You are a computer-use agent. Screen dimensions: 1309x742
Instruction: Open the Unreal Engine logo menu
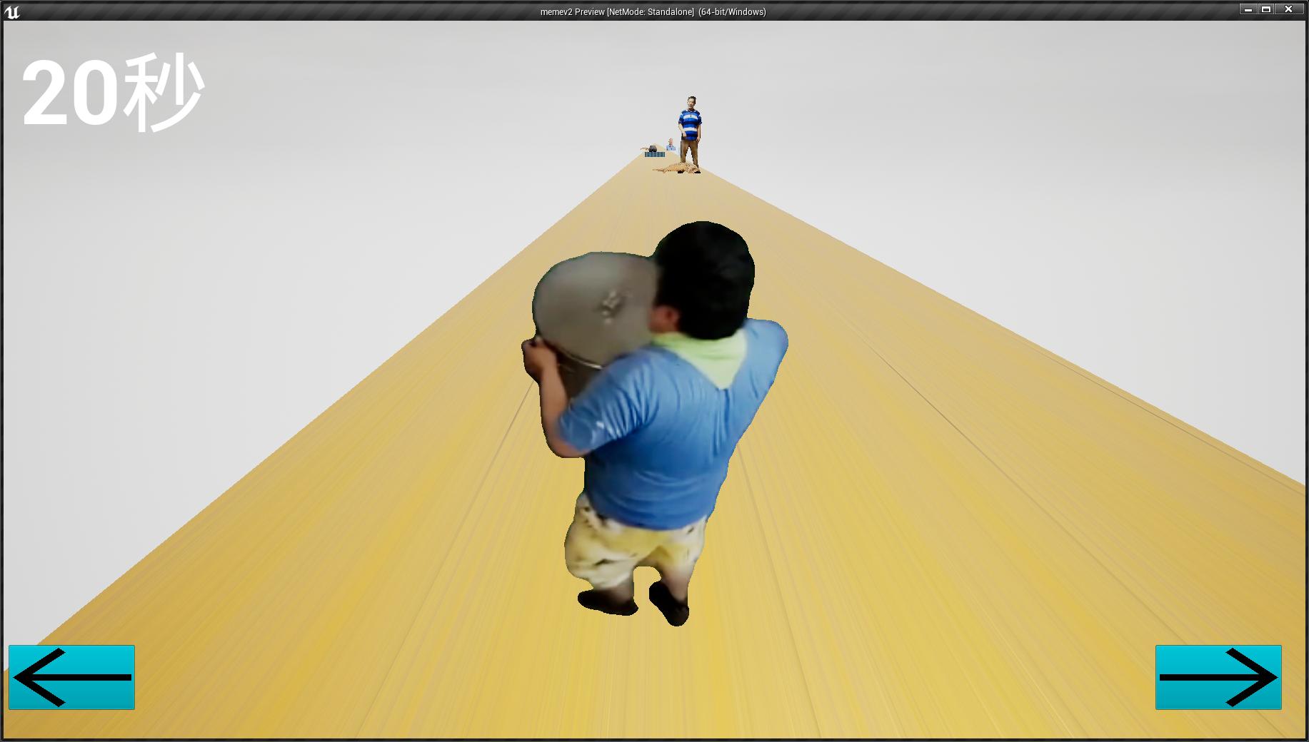(12, 11)
